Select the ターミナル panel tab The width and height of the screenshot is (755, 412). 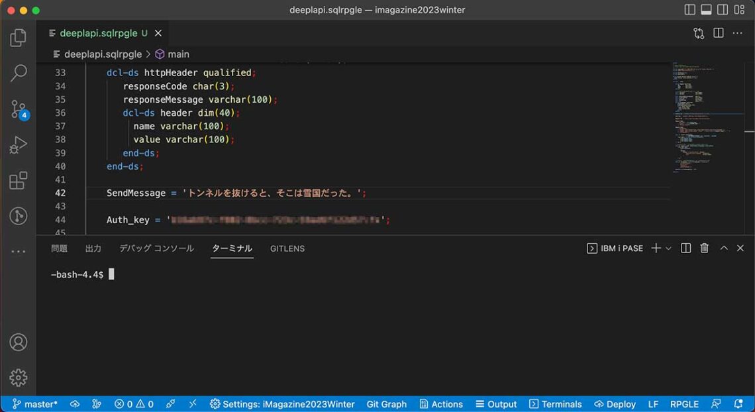(x=232, y=248)
